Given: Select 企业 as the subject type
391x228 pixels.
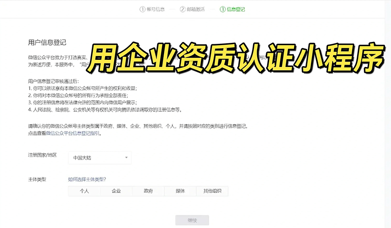Looking at the screenshot, I should coord(116,191).
